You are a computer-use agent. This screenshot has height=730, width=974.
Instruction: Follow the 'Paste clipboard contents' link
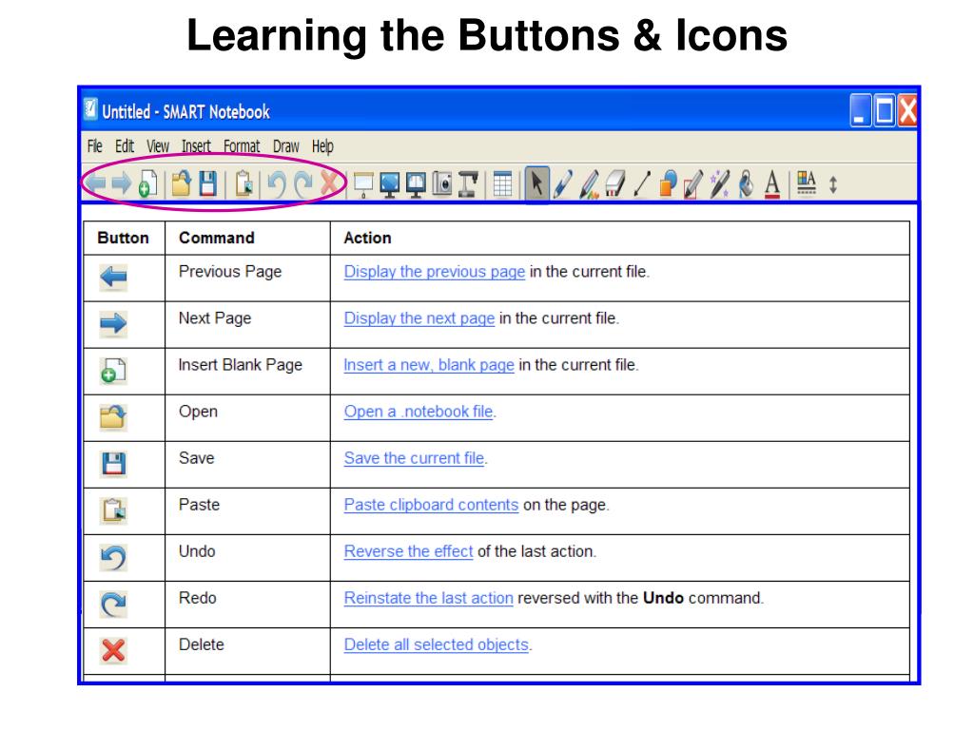431,505
